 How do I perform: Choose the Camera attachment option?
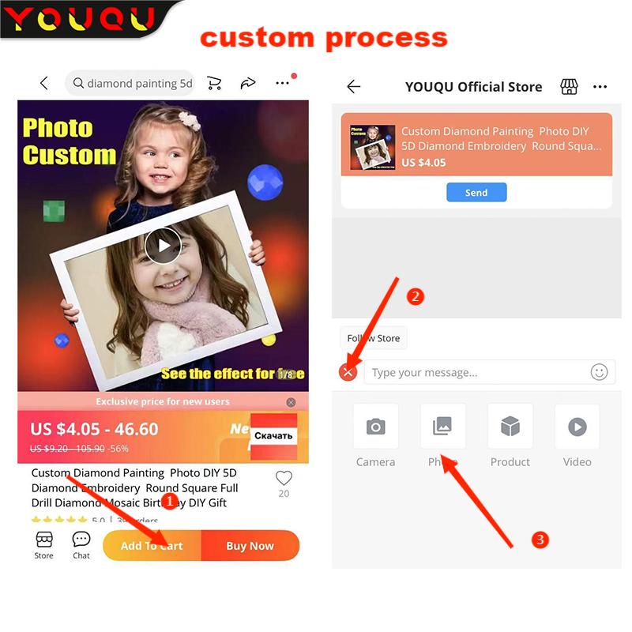click(x=376, y=435)
